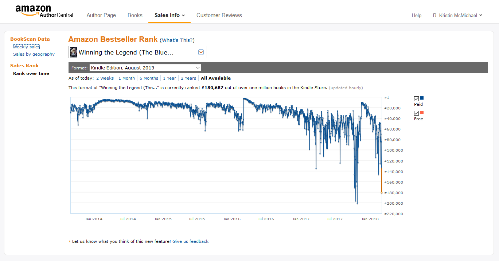Click the (updated hourly) note
The height and width of the screenshot is (261, 499).
(x=346, y=88)
